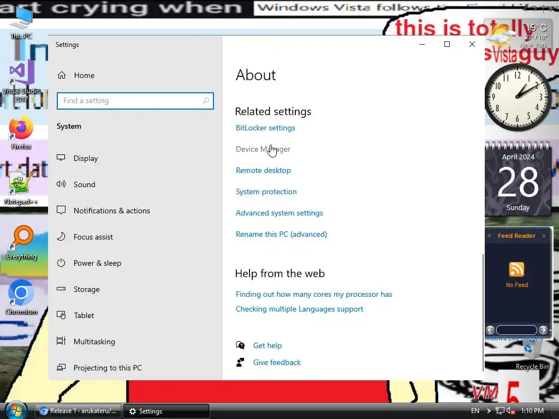Screen dimensions: 559x419
Task: Minimize the Settings window
Action: [422, 44]
